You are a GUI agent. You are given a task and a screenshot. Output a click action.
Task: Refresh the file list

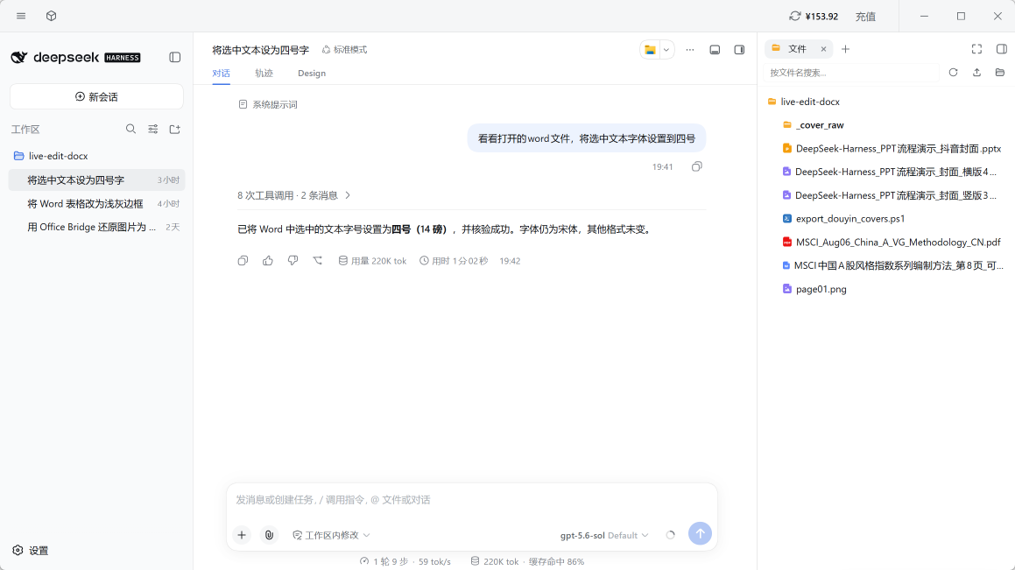pos(953,73)
